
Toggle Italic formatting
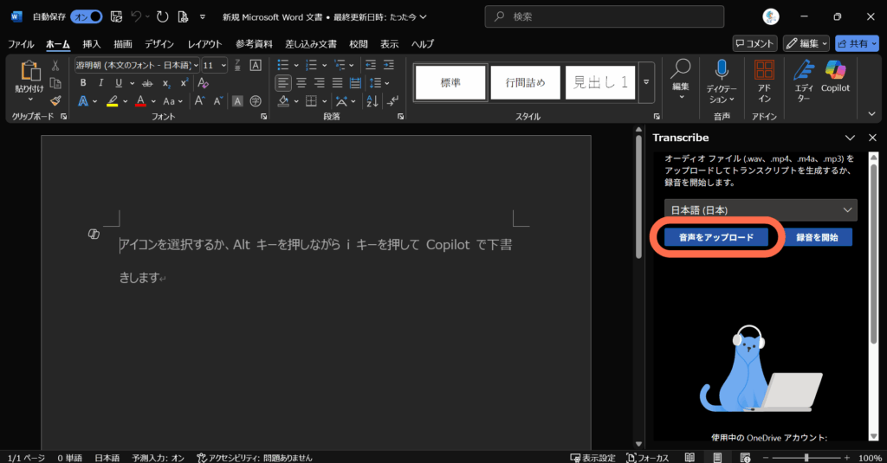coord(100,83)
